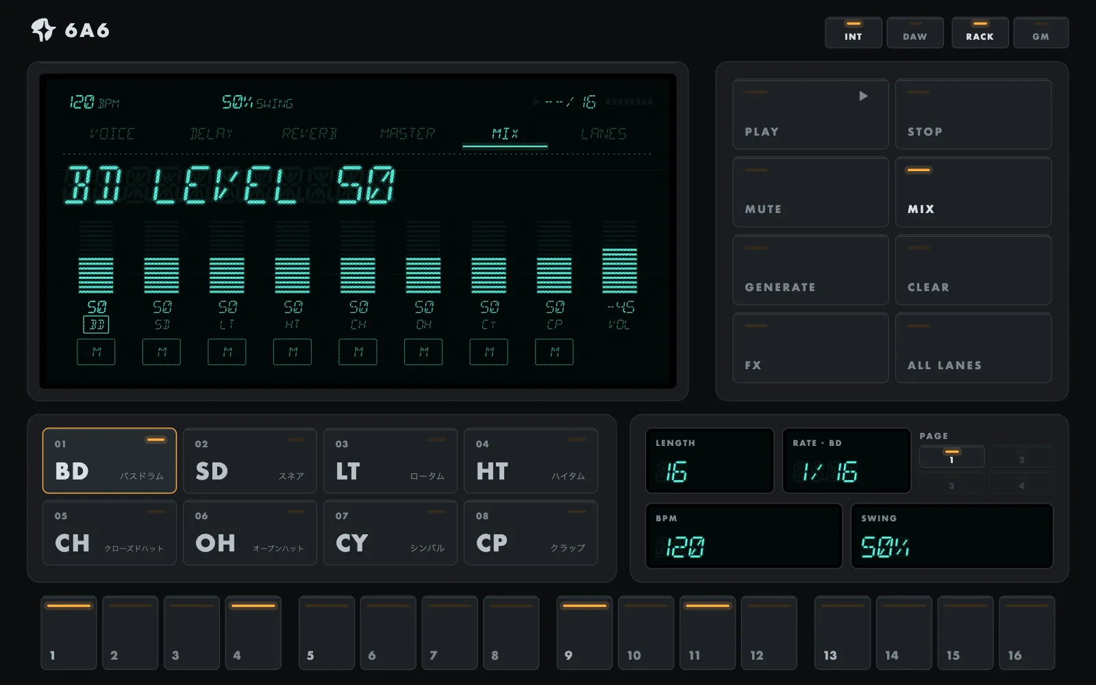Mute the CY channel with its M button
Screen dimensions: 1096x685
click(488, 351)
